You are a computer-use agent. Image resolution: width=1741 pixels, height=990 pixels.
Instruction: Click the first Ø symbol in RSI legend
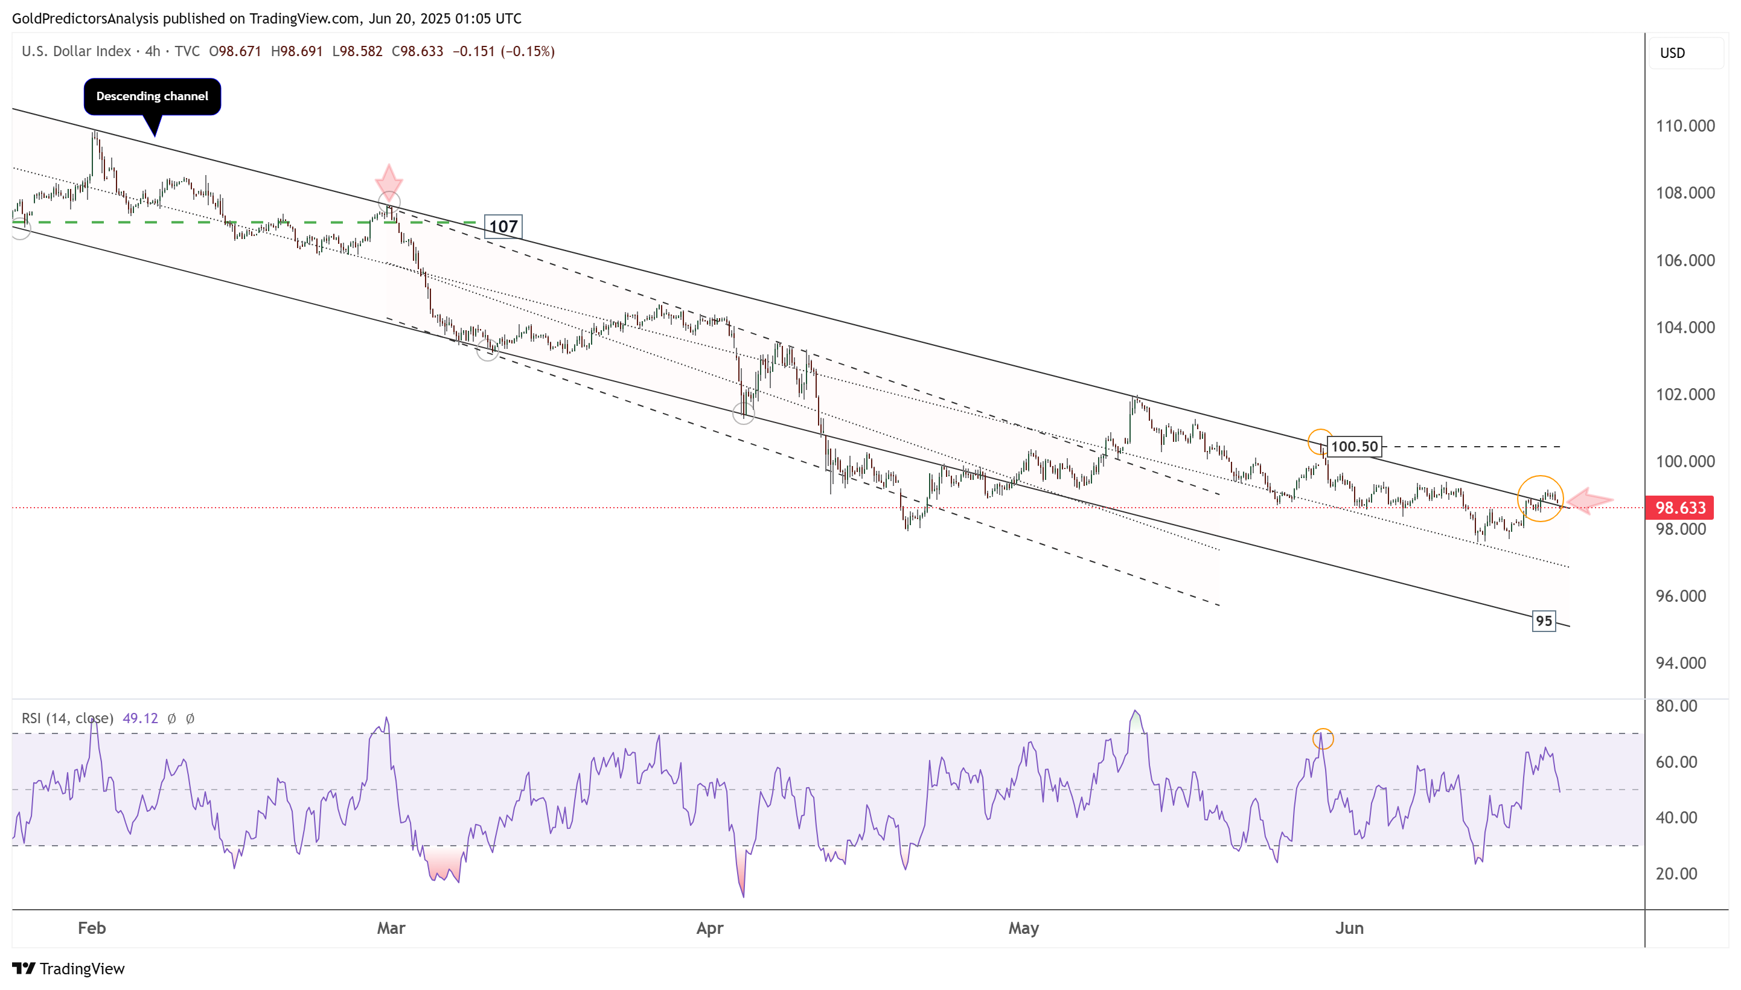[x=172, y=719]
